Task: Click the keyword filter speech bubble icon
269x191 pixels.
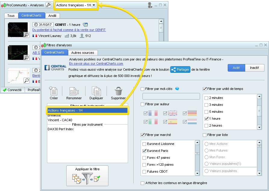Action: click(x=177, y=89)
